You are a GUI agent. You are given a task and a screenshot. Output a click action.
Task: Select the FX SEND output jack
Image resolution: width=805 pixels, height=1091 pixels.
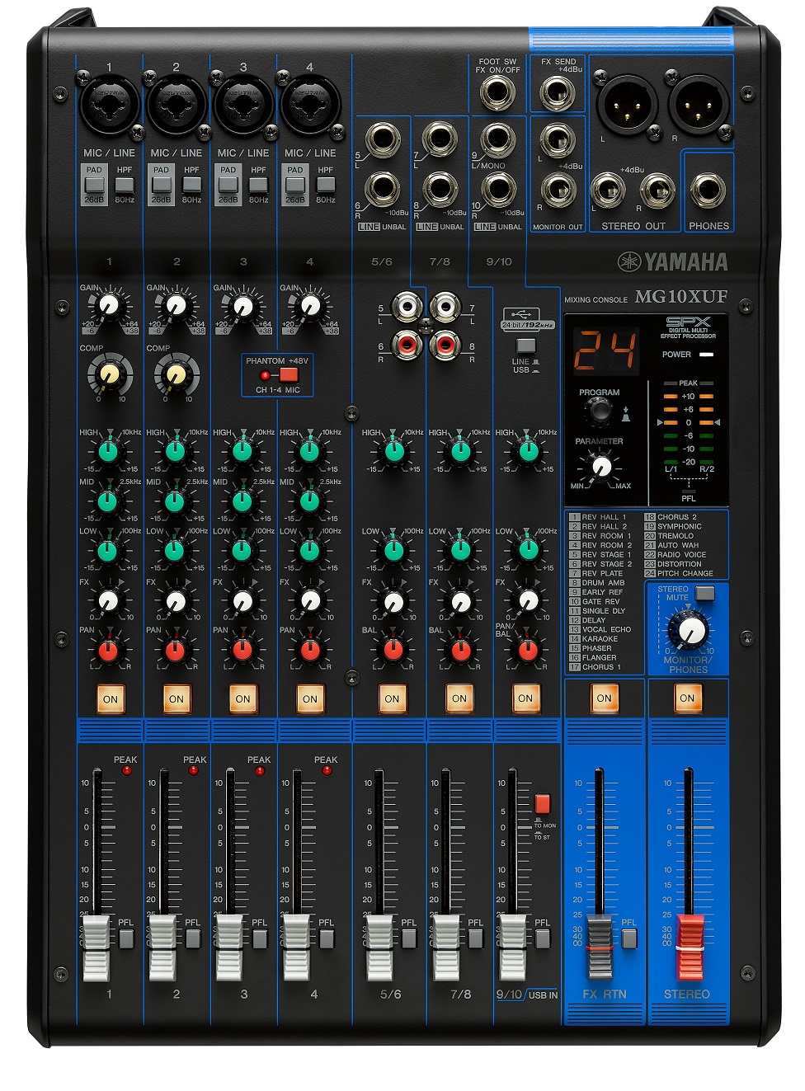point(558,93)
